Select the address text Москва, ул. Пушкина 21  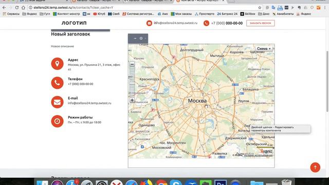pos(94,67)
